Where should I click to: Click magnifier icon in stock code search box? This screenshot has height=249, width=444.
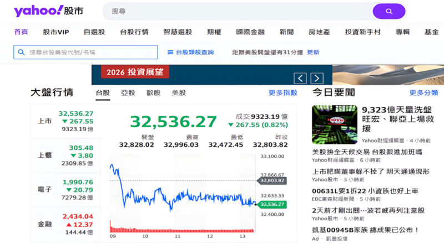22,52
